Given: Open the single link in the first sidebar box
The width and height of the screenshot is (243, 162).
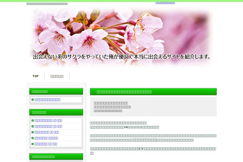Looking at the screenshot, I should (x=47, y=100).
